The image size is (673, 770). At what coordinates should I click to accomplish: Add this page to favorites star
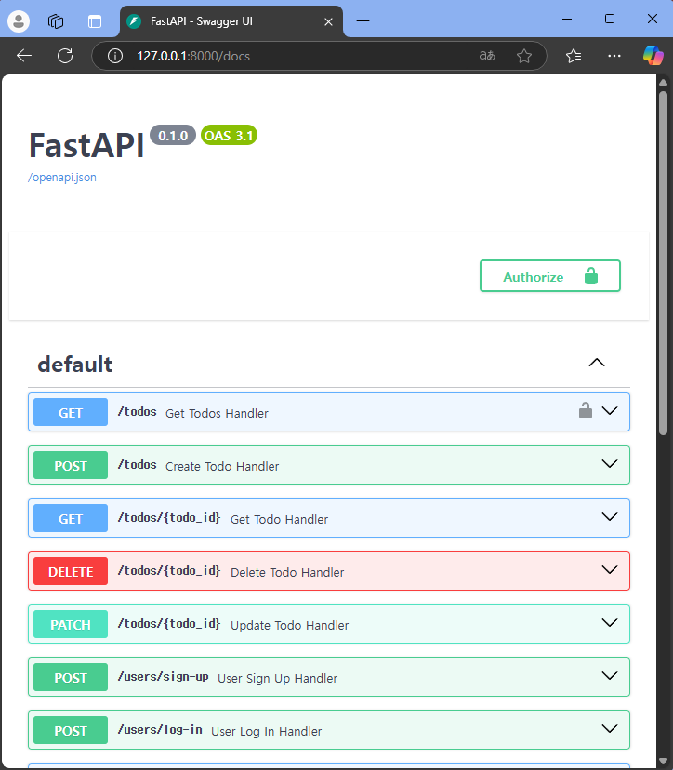coord(524,56)
